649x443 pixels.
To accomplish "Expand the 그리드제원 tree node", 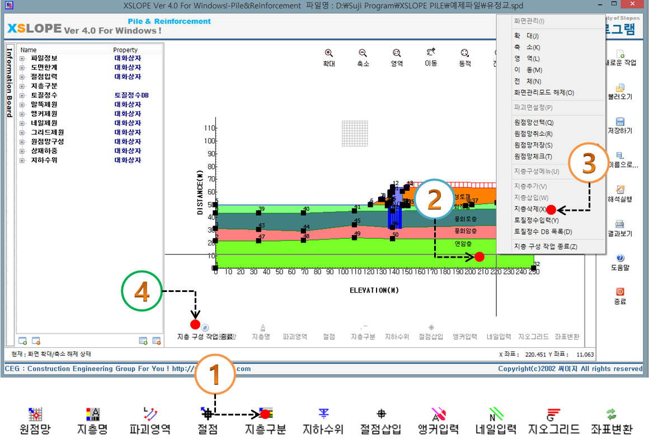I will [x=22, y=133].
